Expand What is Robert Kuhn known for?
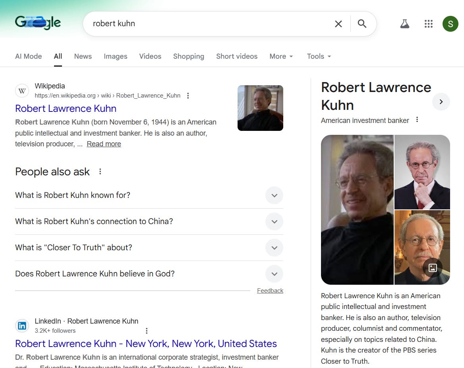Image resolution: width=464 pixels, height=368 pixels. (x=149, y=195)
